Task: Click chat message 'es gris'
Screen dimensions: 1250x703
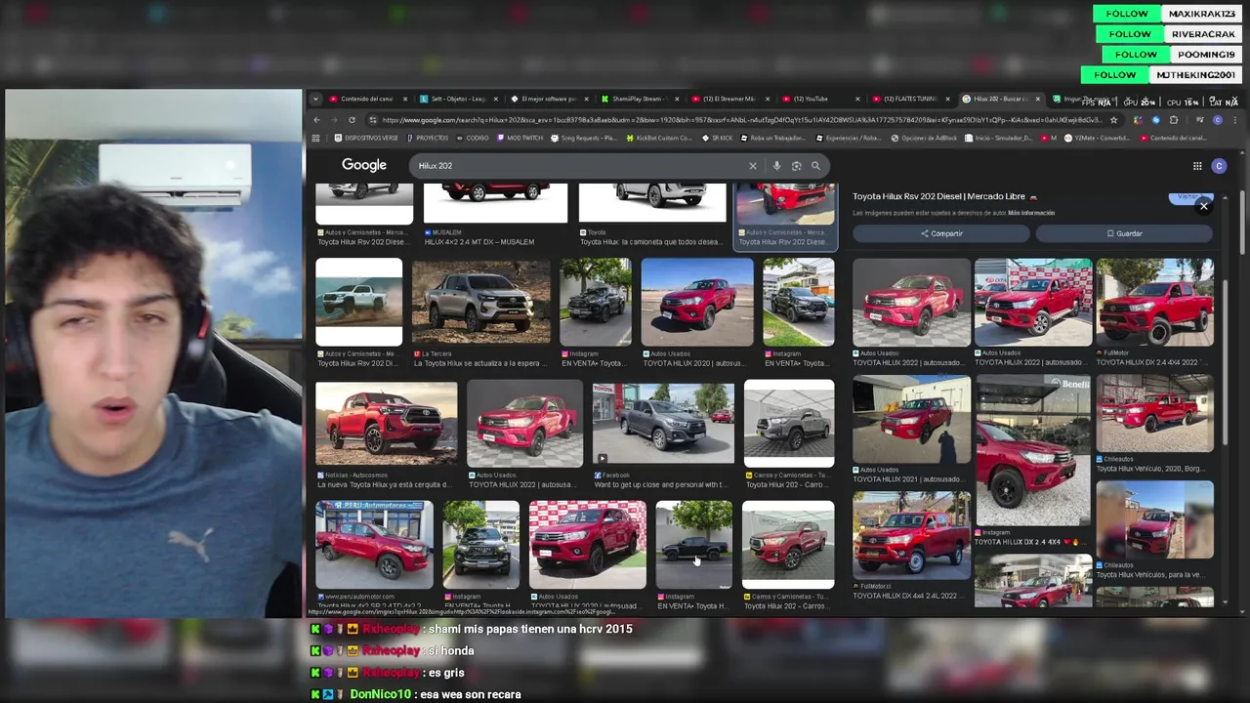Action: pos(444,673)
